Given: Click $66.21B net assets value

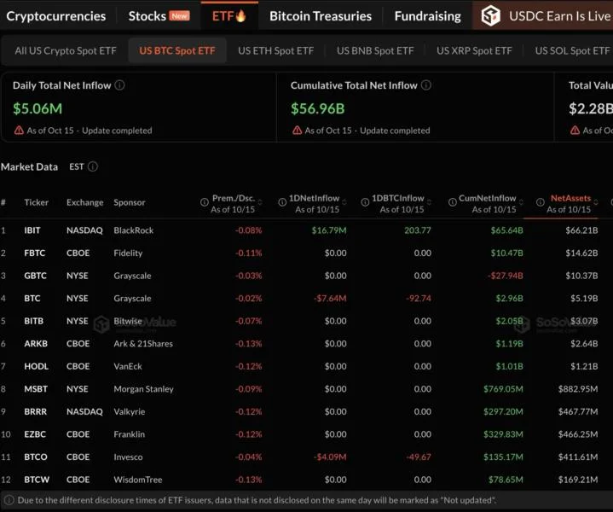Looking at the screenshot, I should (x=581, y=230).
